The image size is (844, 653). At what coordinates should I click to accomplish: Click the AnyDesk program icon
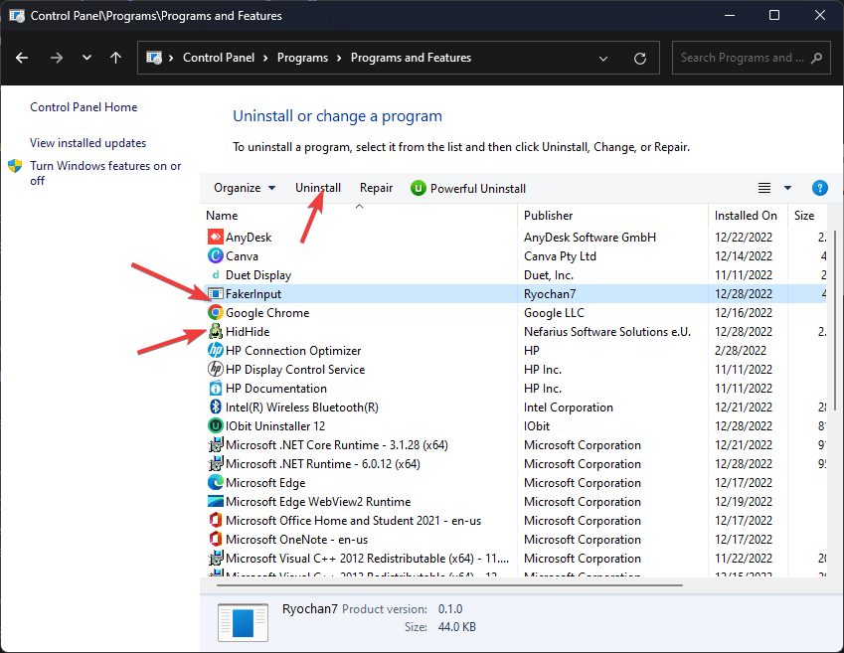pos(216,238)
